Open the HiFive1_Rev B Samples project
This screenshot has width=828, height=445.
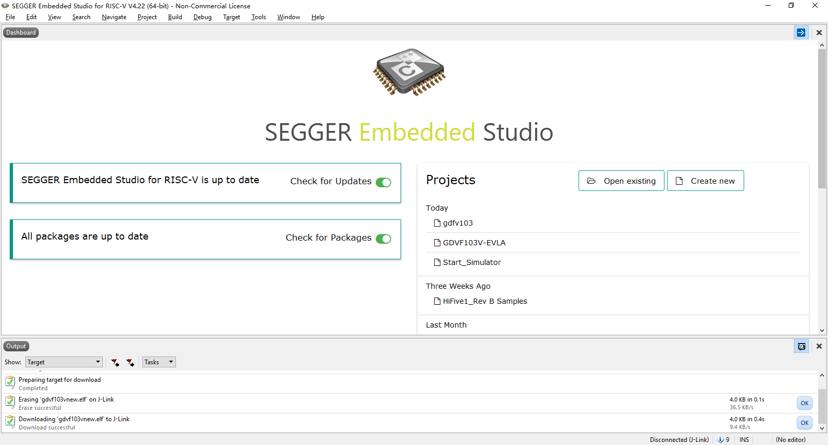tap(485, 301)
